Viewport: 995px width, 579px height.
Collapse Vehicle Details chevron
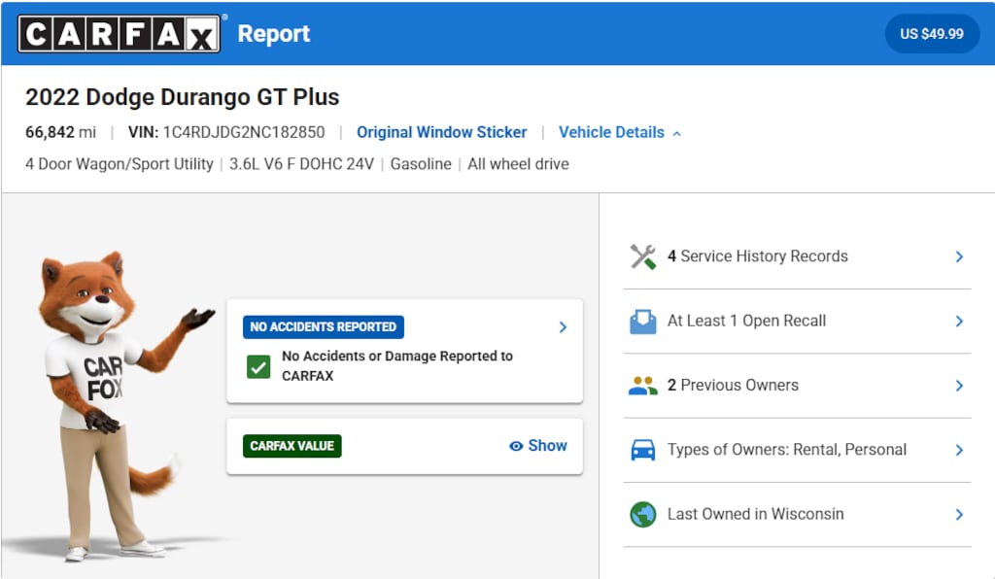677,133
